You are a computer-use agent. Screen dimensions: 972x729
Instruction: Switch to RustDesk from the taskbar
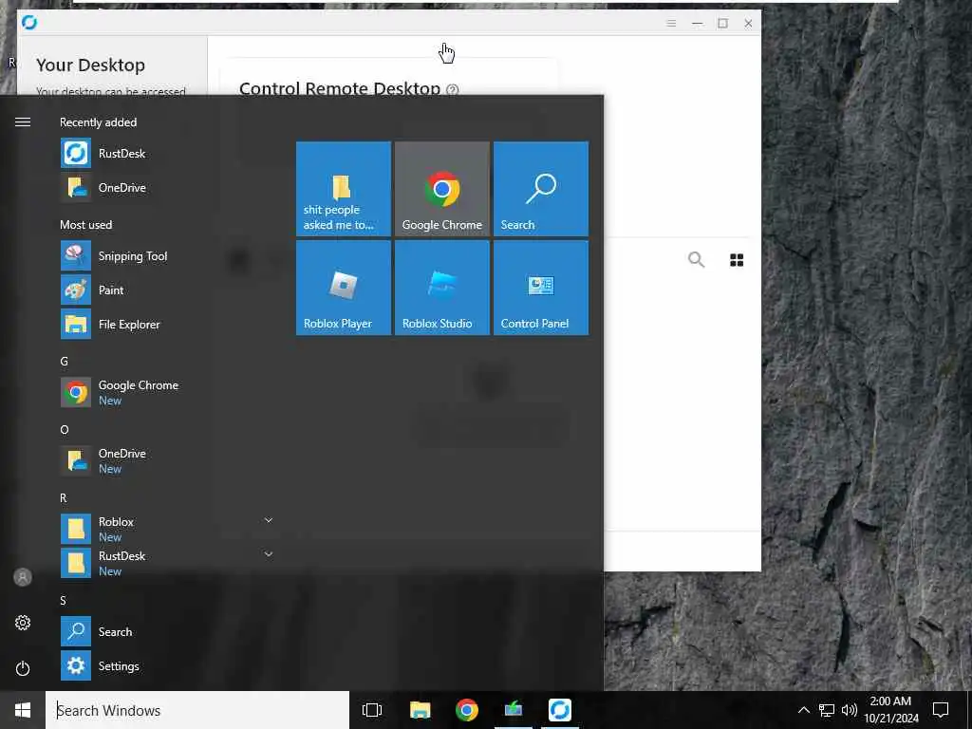(560, 710)
